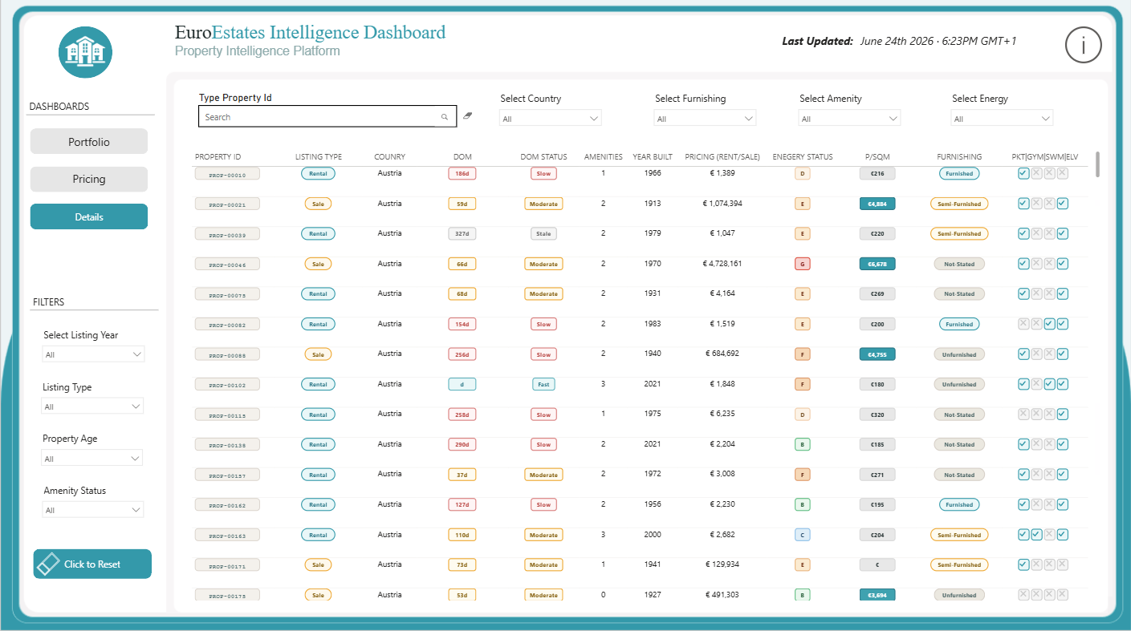Toggle the gym checkbox for PROP-00163

[1036, 535]
